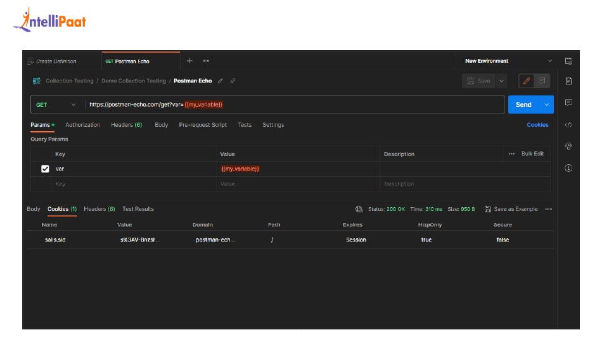
Task: Open the Pre-request Script tab
Action: coord(203,125)
